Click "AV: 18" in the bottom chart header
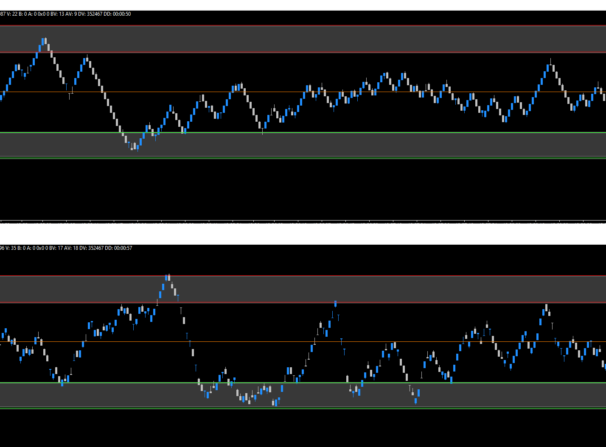Screen dimensions: 606x447 point(72,248)
